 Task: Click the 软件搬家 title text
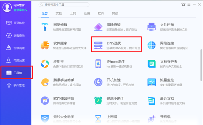click(x=60, y=43)
